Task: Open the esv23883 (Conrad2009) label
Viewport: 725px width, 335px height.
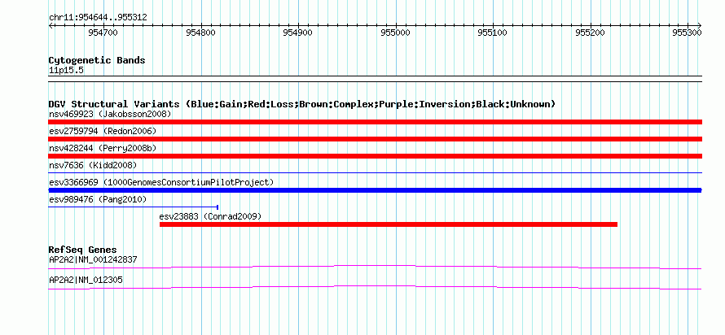Action: (210, 216)
